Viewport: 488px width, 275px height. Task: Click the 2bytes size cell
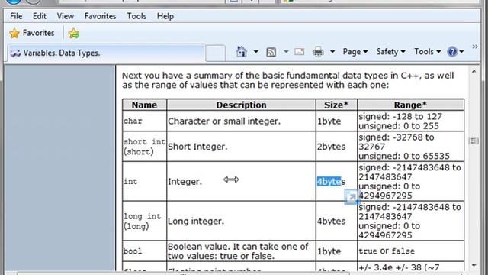[336, 147]
